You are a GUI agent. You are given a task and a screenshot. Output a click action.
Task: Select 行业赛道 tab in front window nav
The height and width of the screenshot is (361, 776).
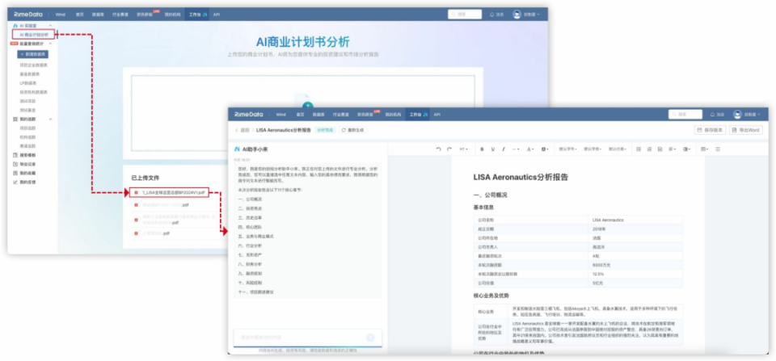[x=339, y=114]
